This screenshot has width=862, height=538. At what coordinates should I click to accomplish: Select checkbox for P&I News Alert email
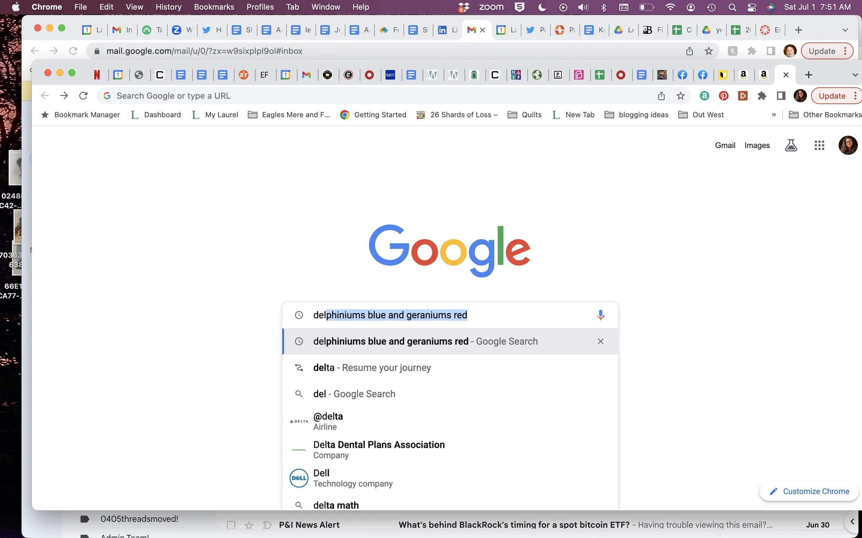pos(231,525)
